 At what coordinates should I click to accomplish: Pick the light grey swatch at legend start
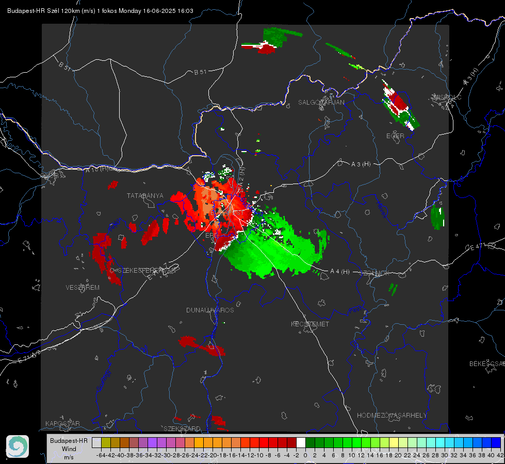(96, 442)
